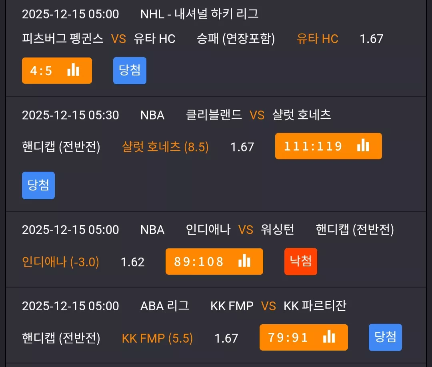
Task: Click ABA 리그 league name
Action: [x=165, y=306]
